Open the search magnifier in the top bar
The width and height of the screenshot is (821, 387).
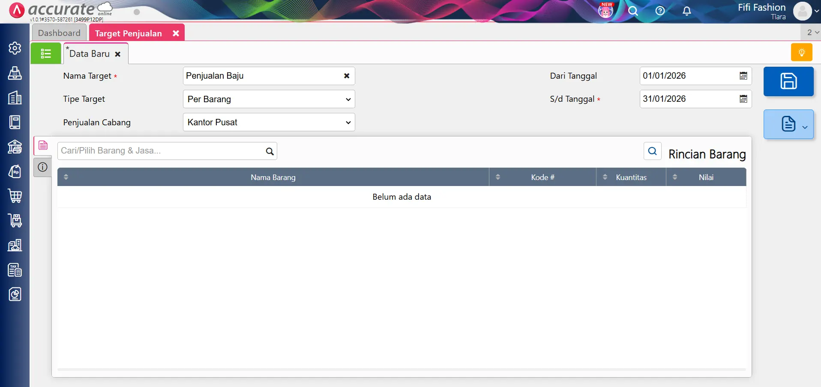coord(633,11)
